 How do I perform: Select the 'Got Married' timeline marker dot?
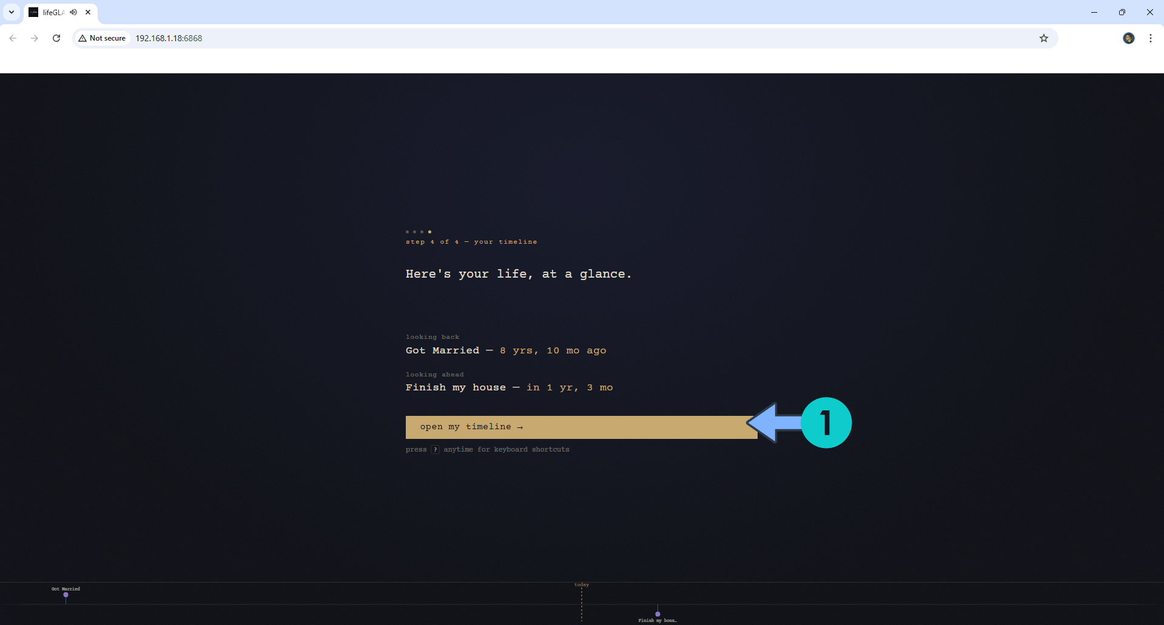click(x=66, y=595)
